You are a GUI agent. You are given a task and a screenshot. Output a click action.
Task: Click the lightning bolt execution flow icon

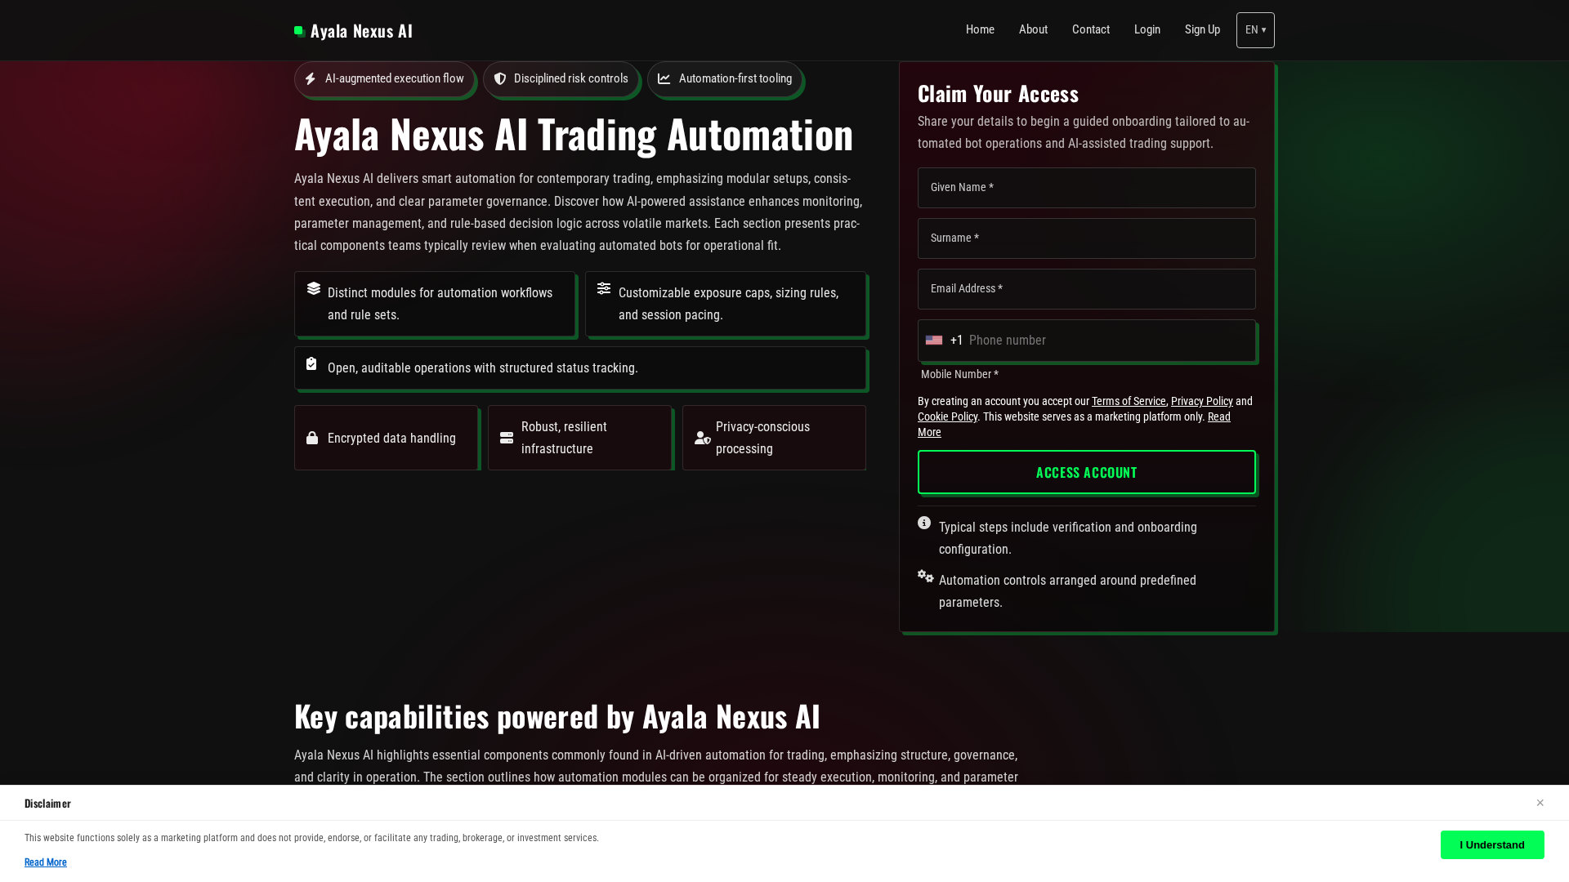(x=311, y=79)
